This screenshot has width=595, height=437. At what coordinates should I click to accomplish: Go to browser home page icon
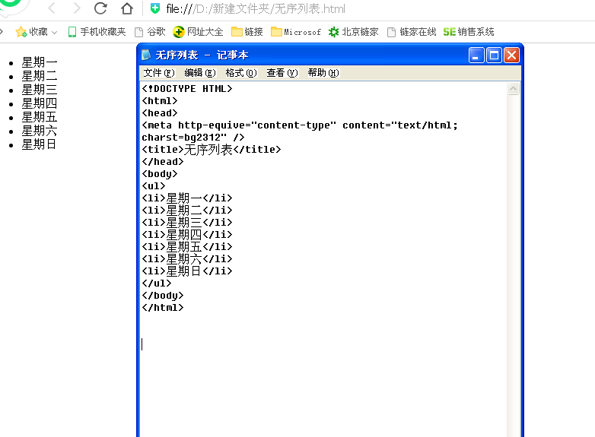(x=127, y=8)
